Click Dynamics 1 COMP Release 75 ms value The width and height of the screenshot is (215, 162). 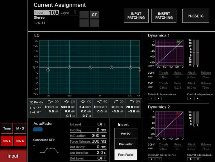[x=206, y=77]
